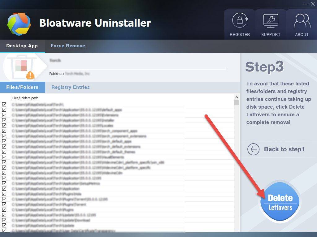
Task: Toggle checkbox for torch_default_themes path
Action: [x=4, y=152]
